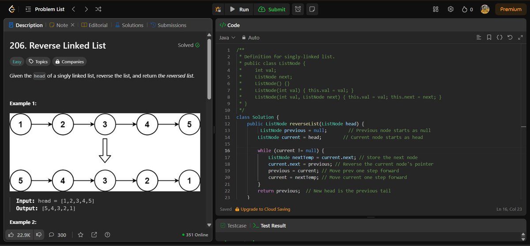The image size is (530, 246).
Task: Click the format code icon
Action: 478,38
